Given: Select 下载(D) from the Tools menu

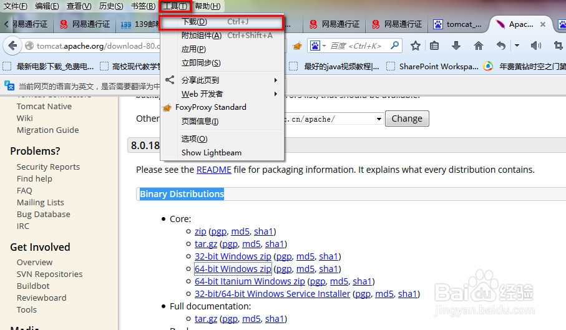Looking at the screenshot, I should 222,22.
